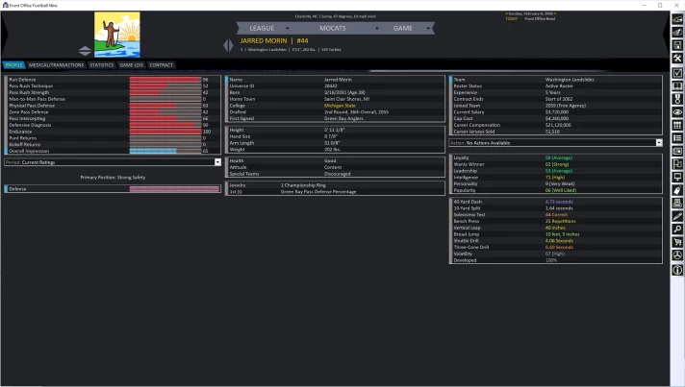Click the '1 Championship Ring' jewelry row
The width and height of the screenshot is (685, 387).
[335, 185]
